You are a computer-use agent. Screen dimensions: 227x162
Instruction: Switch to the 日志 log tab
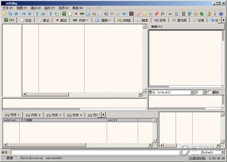coord(26,20)
